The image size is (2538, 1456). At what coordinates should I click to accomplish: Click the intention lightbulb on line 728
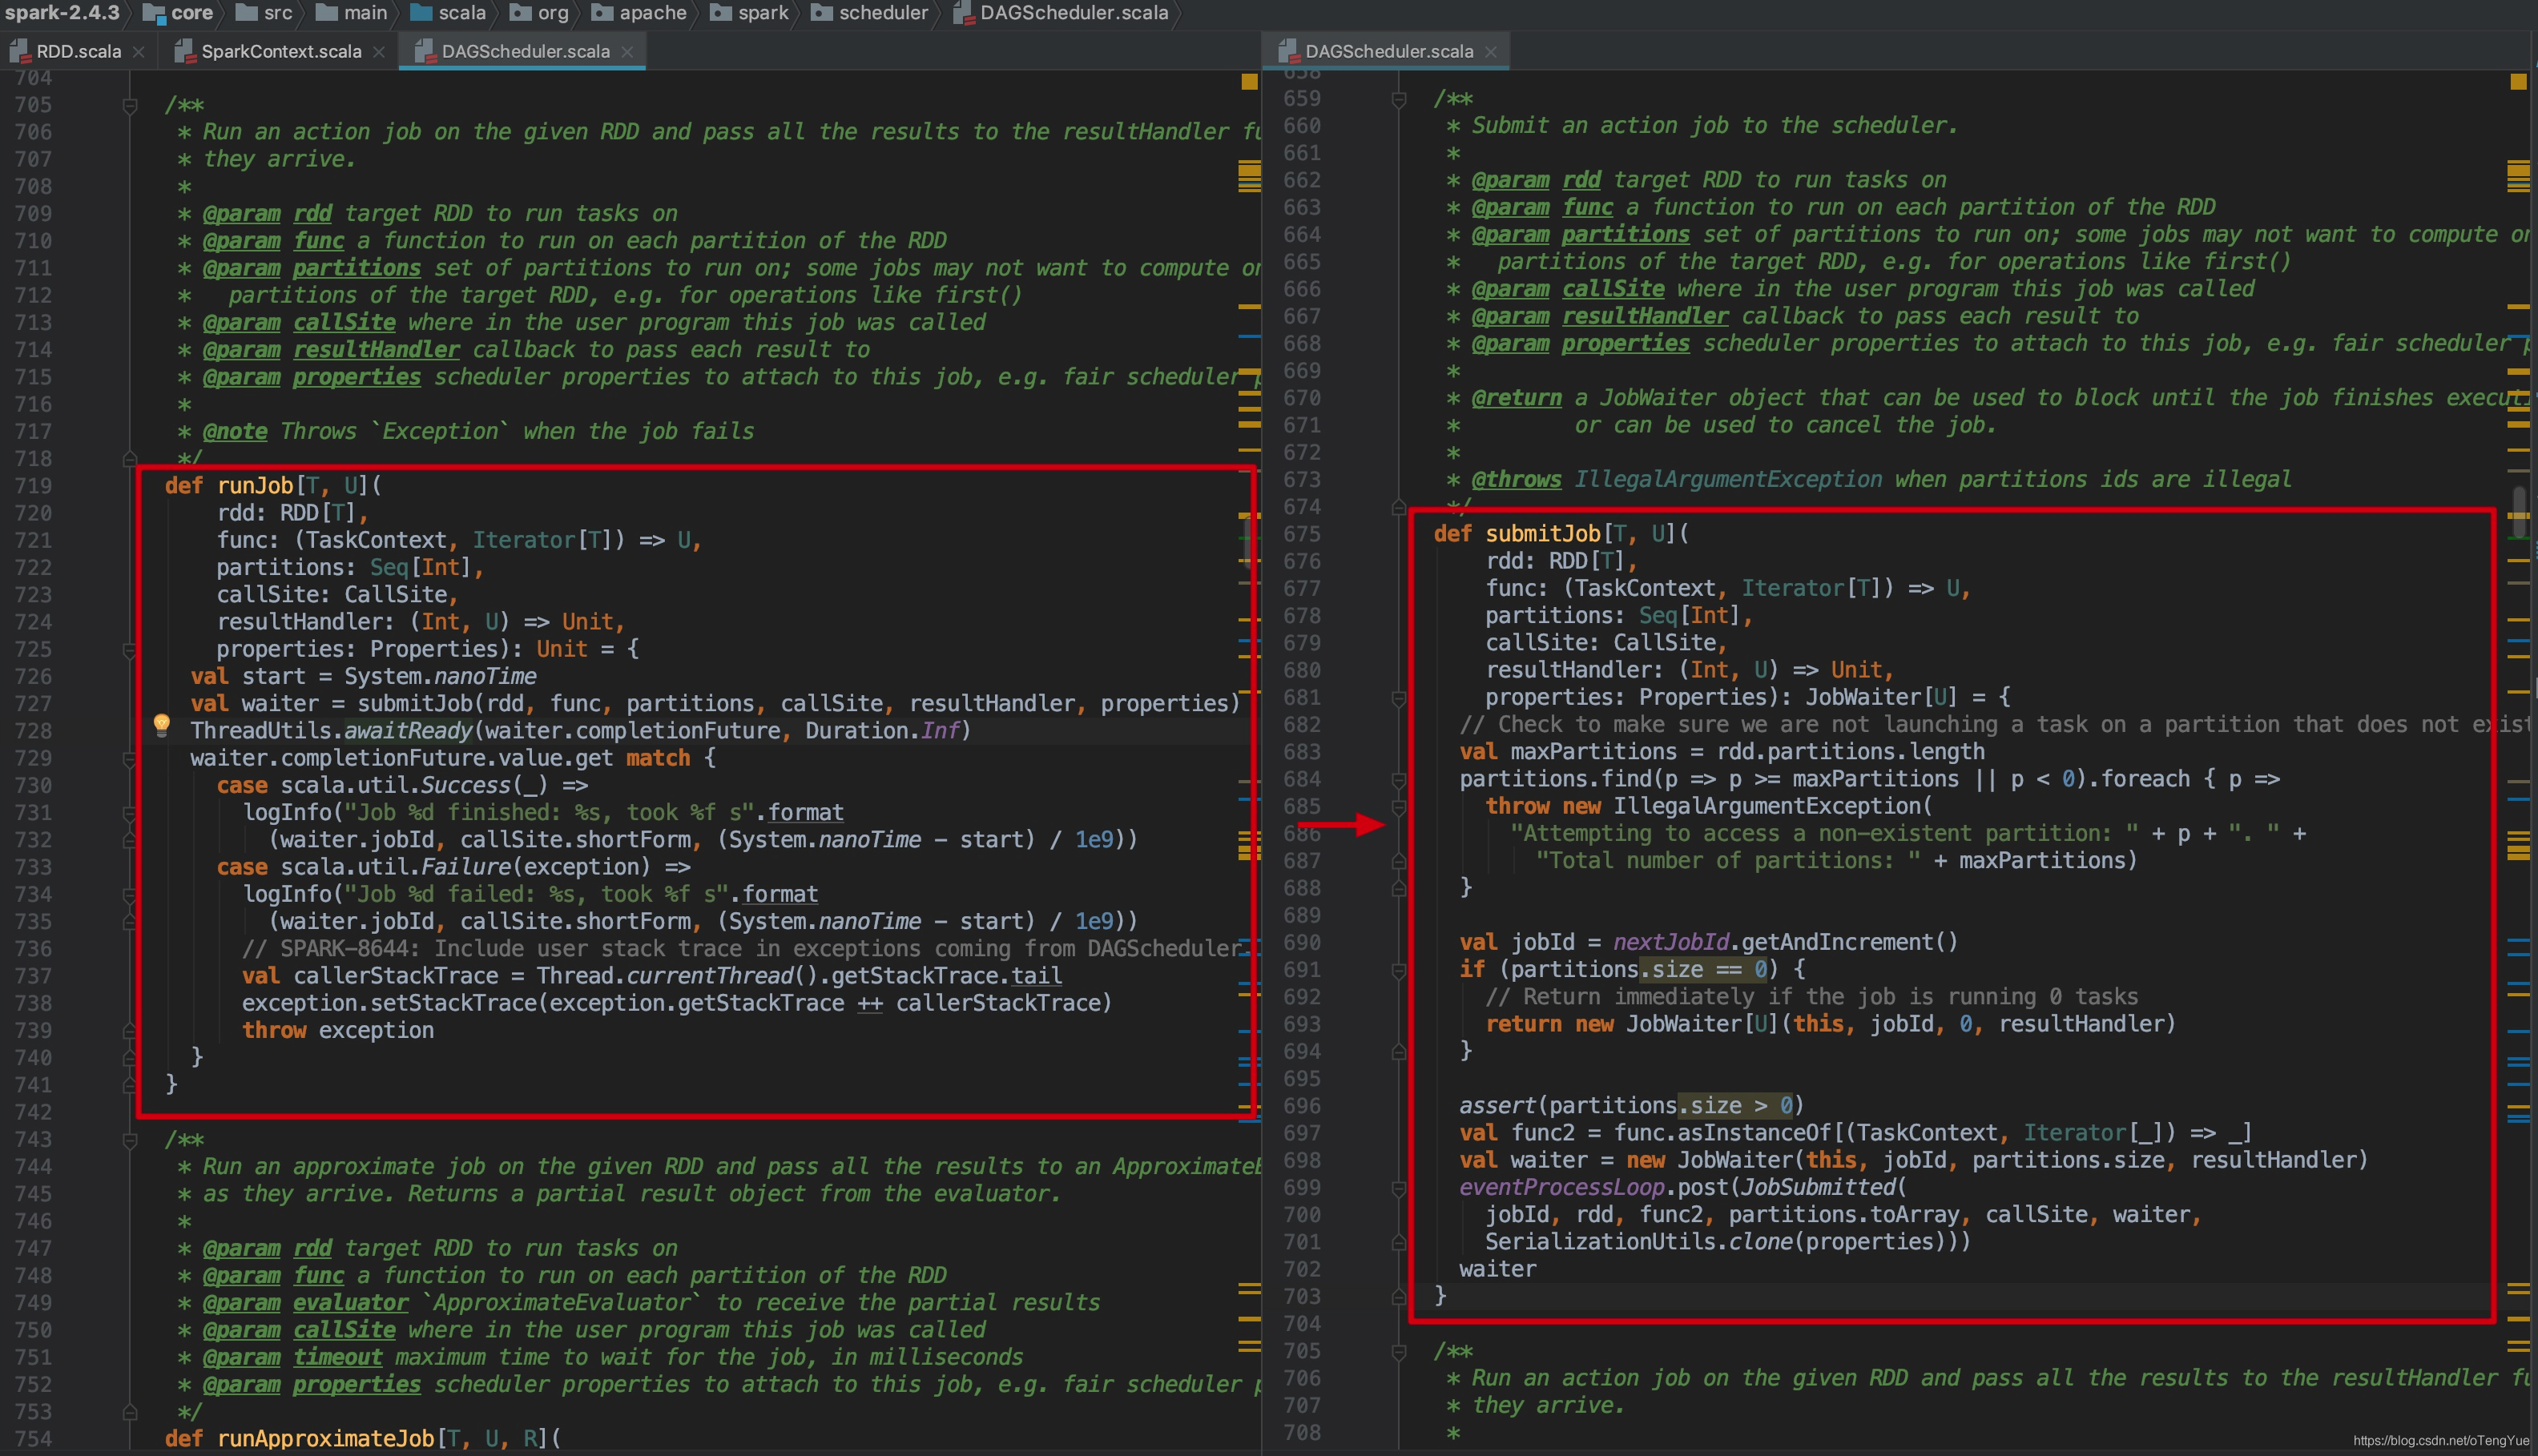[161, 725]
